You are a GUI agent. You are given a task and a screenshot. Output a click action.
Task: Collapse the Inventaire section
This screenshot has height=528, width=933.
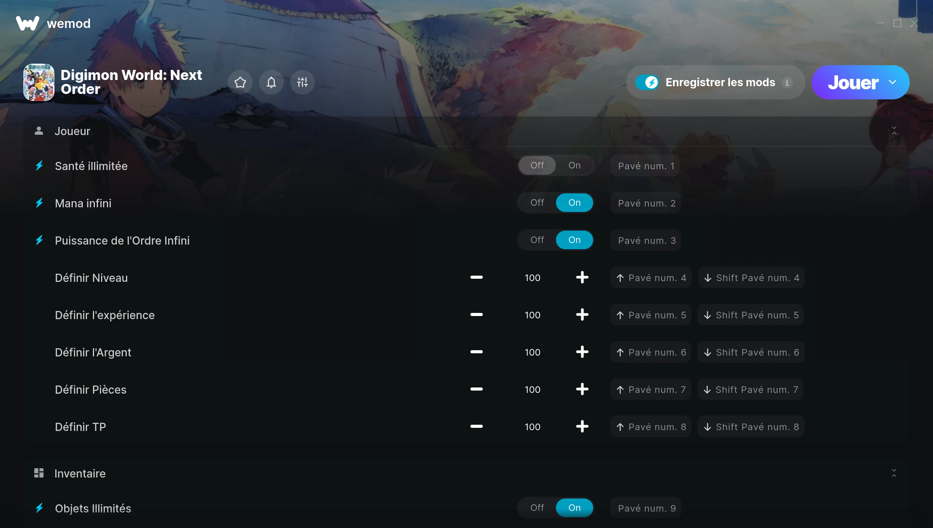point(894,473)
